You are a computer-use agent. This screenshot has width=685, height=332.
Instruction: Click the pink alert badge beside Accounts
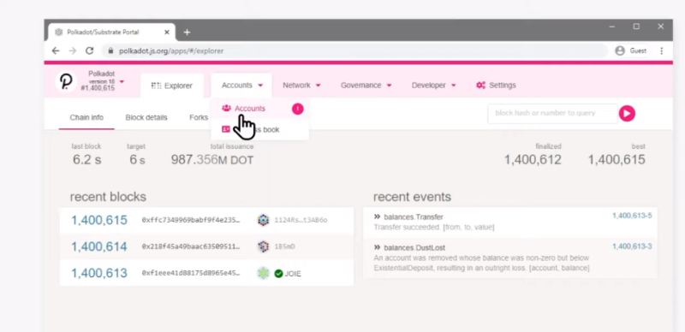pos(297,109)
